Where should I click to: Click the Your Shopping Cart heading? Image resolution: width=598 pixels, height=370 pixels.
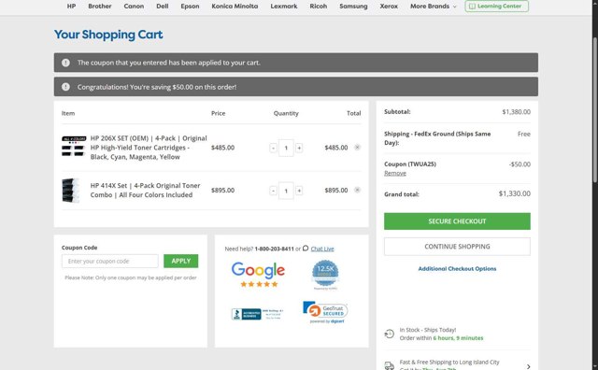point(108,35)
